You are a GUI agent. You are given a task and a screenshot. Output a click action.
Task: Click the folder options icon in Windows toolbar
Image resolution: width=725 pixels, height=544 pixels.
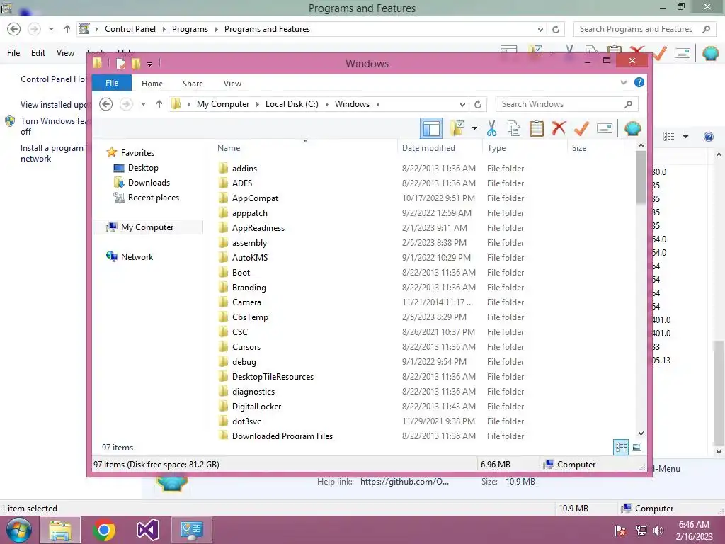click(x=458, y=128)
